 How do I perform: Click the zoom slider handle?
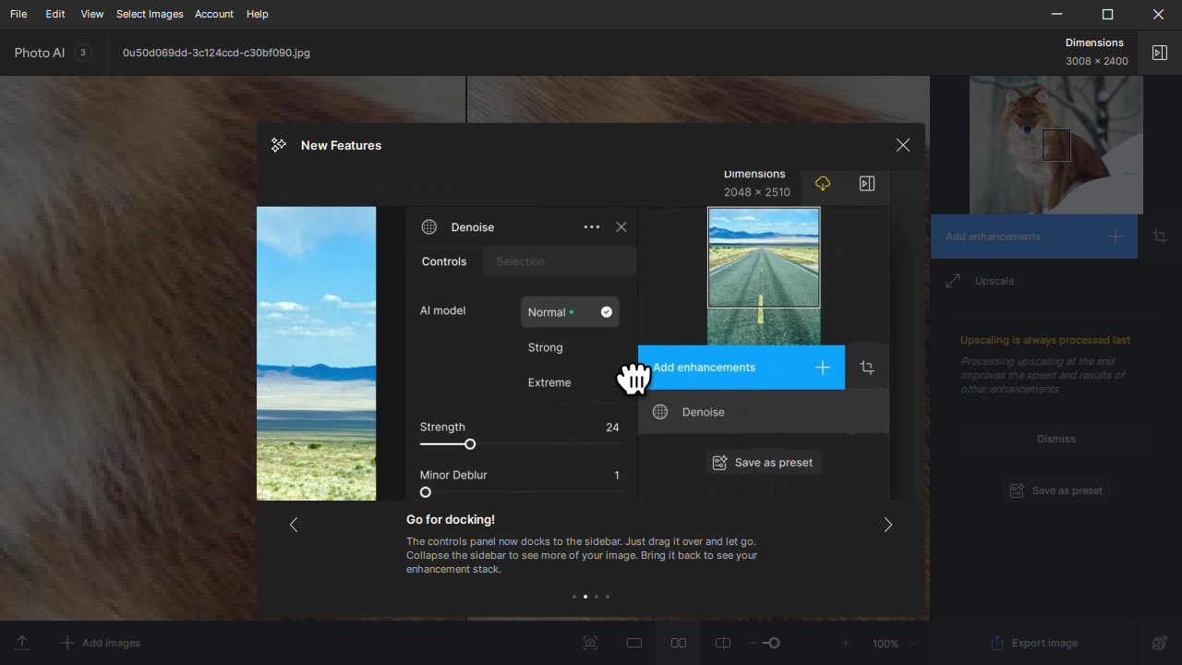774,643
